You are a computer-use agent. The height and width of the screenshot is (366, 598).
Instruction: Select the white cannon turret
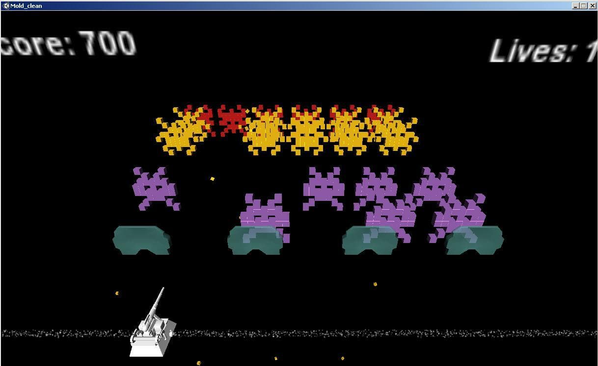(x=153, y=323)
